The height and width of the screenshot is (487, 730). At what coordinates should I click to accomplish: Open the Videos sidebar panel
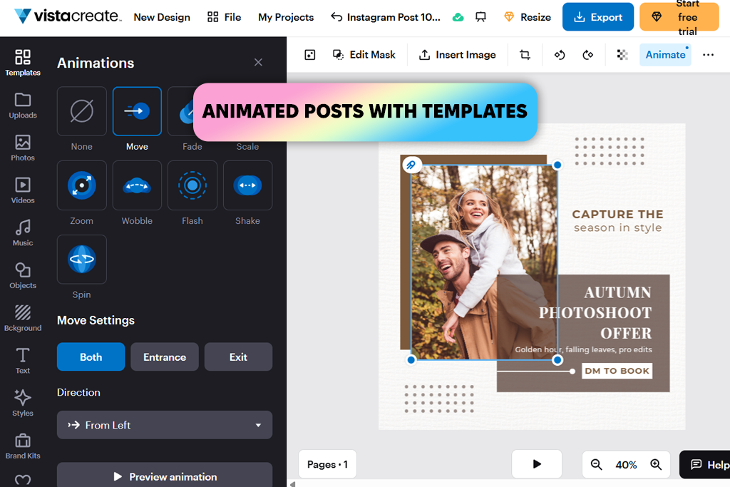coord(22,190)
